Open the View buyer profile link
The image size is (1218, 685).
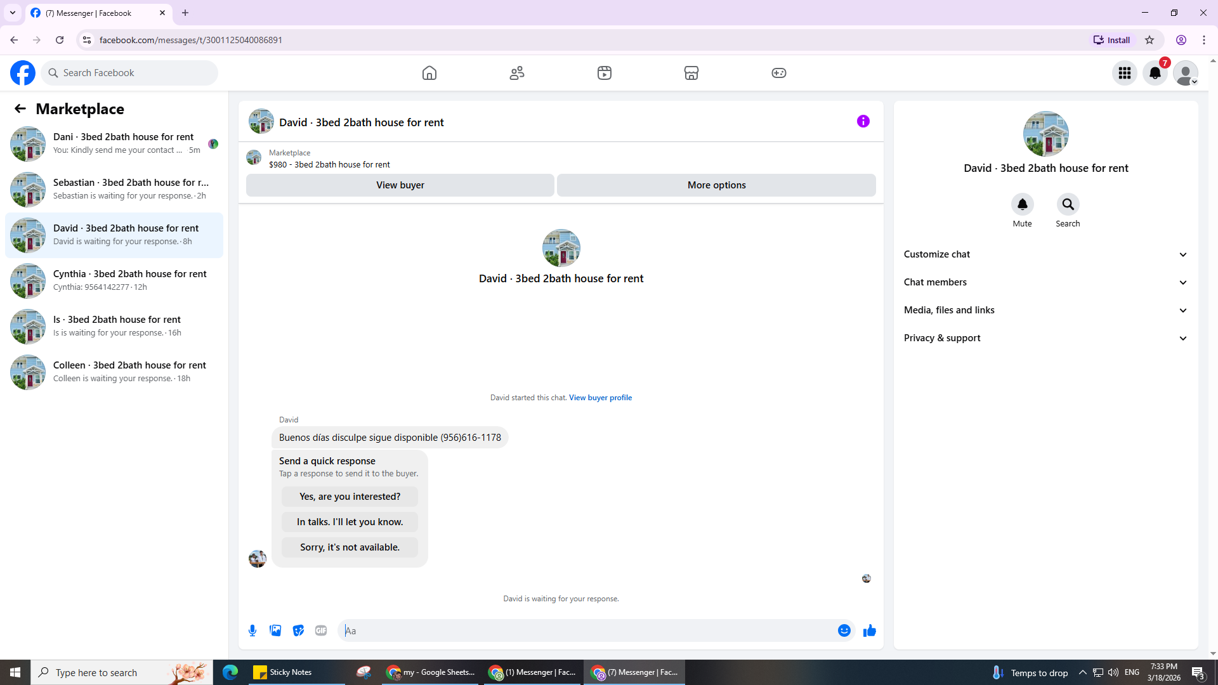pos(600,398)
